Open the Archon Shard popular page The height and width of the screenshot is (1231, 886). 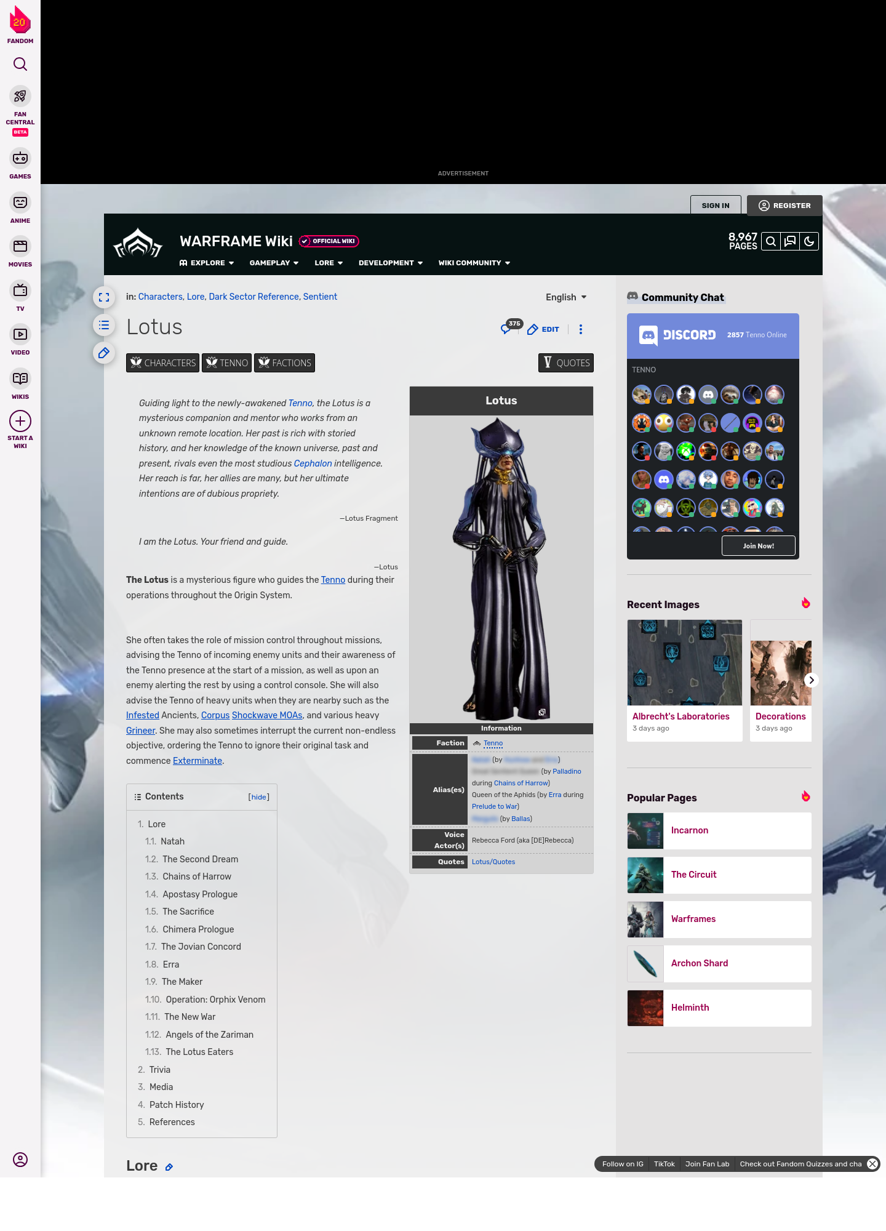tap(719, 964)
